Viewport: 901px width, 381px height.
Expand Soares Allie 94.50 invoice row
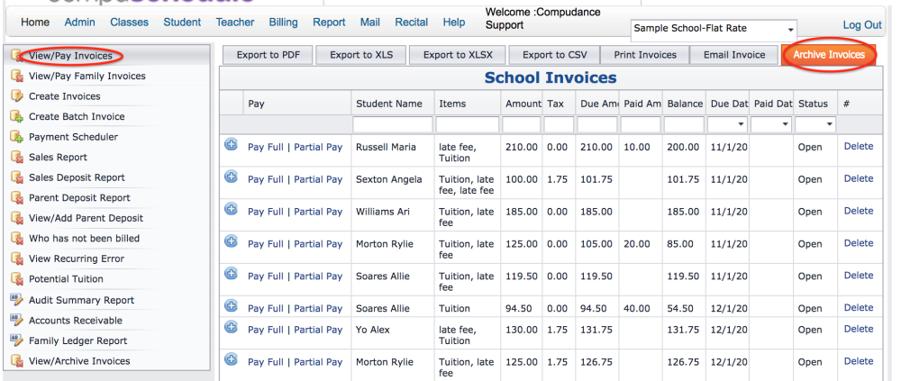pyautogui.click(x=231, y=305)
